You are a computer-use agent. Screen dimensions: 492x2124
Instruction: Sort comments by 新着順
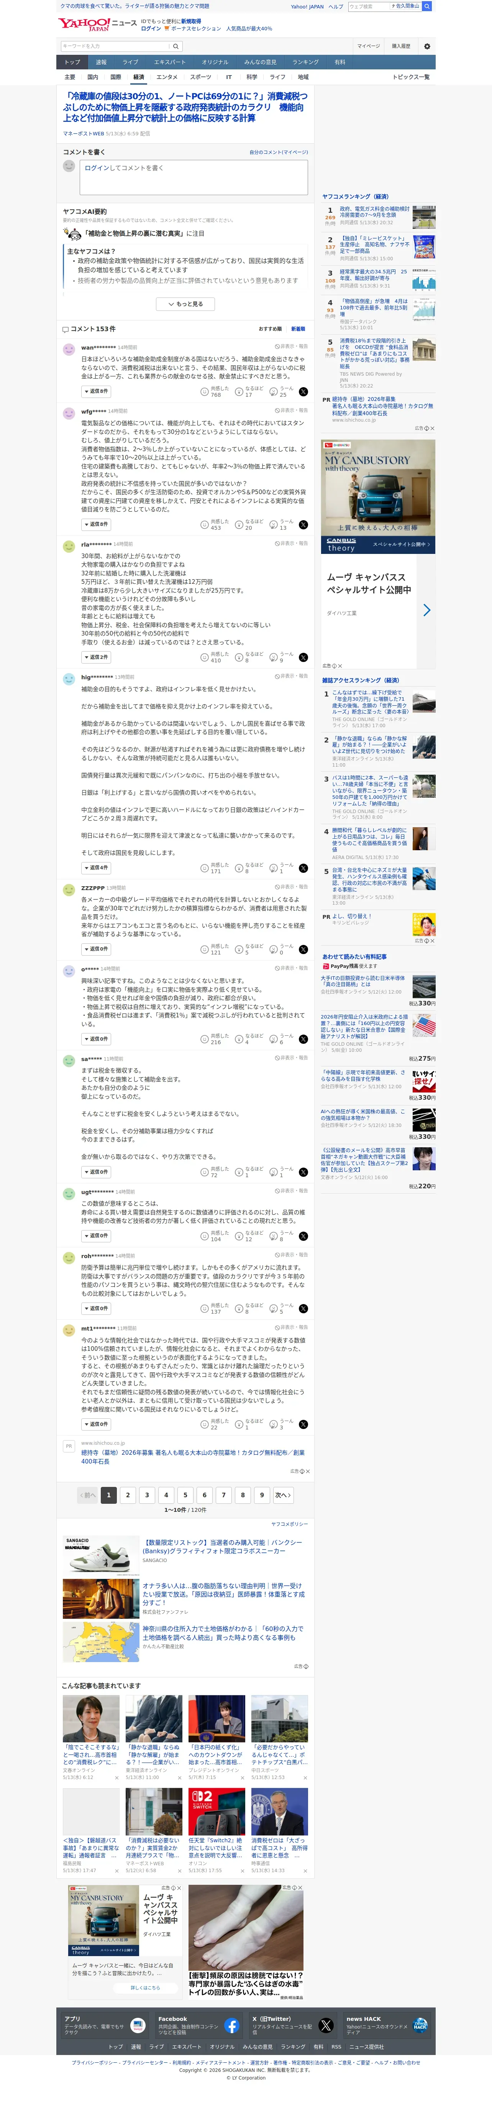(298, 329)
